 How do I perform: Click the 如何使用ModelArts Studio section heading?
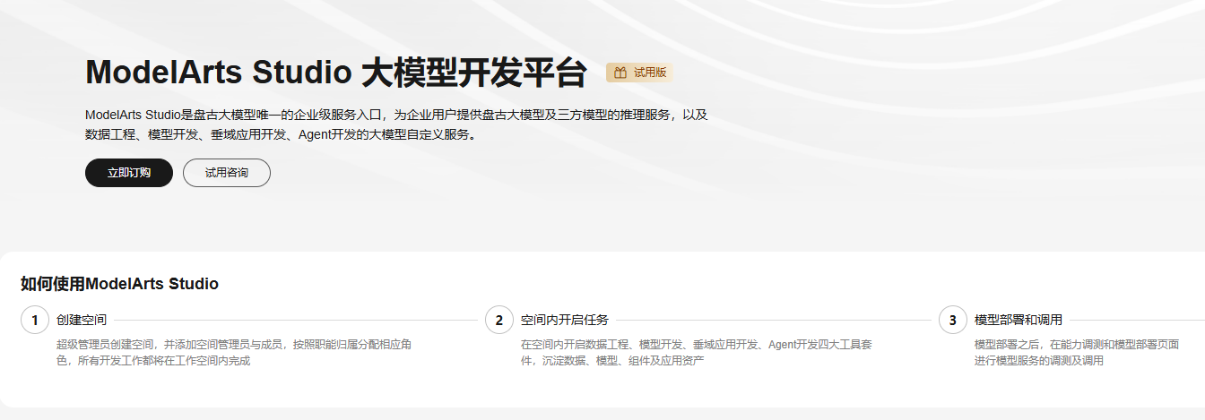tap(120, 284)
